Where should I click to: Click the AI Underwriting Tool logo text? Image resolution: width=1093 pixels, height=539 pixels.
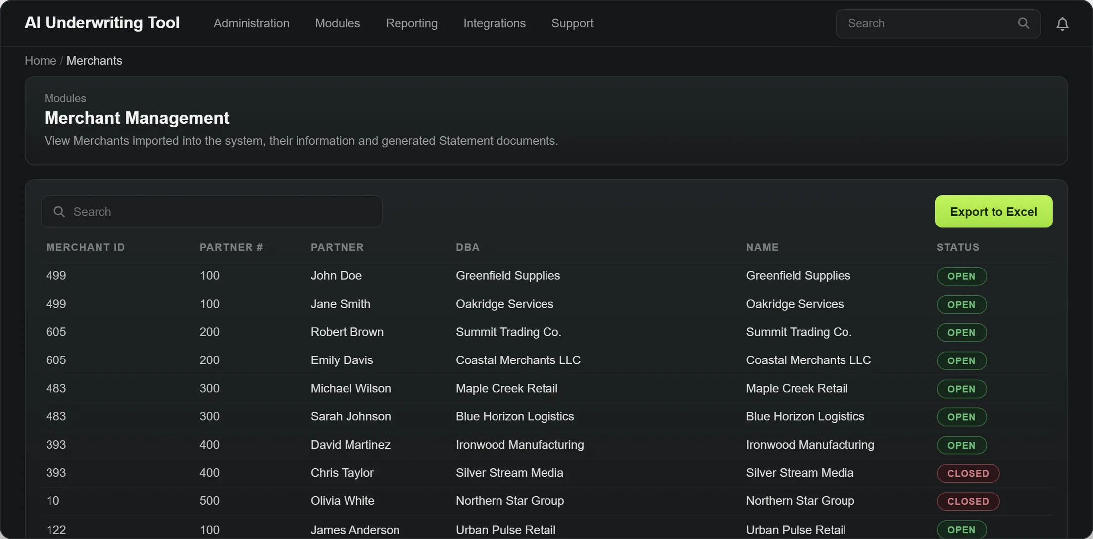point(102,23)
